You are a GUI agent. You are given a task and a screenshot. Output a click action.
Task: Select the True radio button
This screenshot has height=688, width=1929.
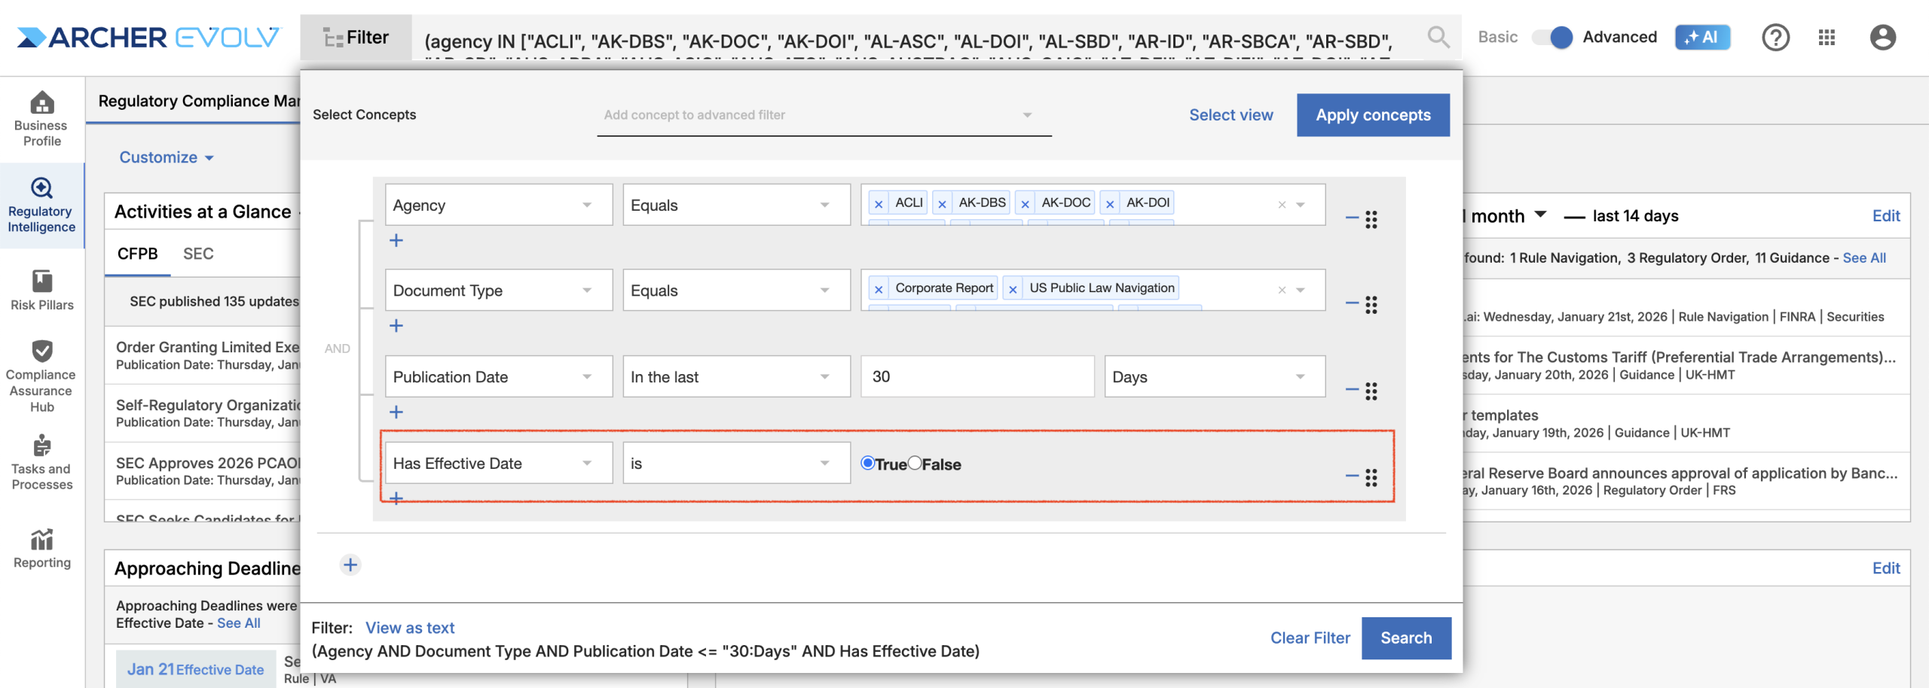coord(867,463)
